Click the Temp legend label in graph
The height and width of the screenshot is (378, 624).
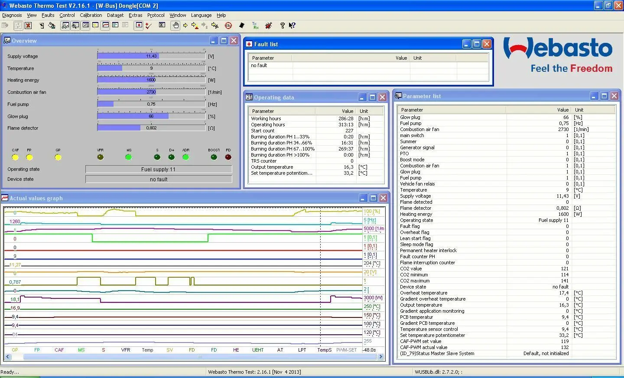tap(147, 350)
